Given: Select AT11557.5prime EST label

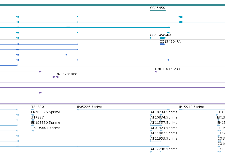Looking at the screenshot, I should [x=164, y=123].
